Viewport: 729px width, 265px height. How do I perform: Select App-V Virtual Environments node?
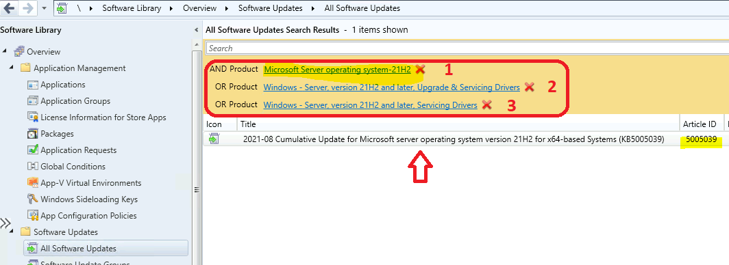click(x=90, y=183)
